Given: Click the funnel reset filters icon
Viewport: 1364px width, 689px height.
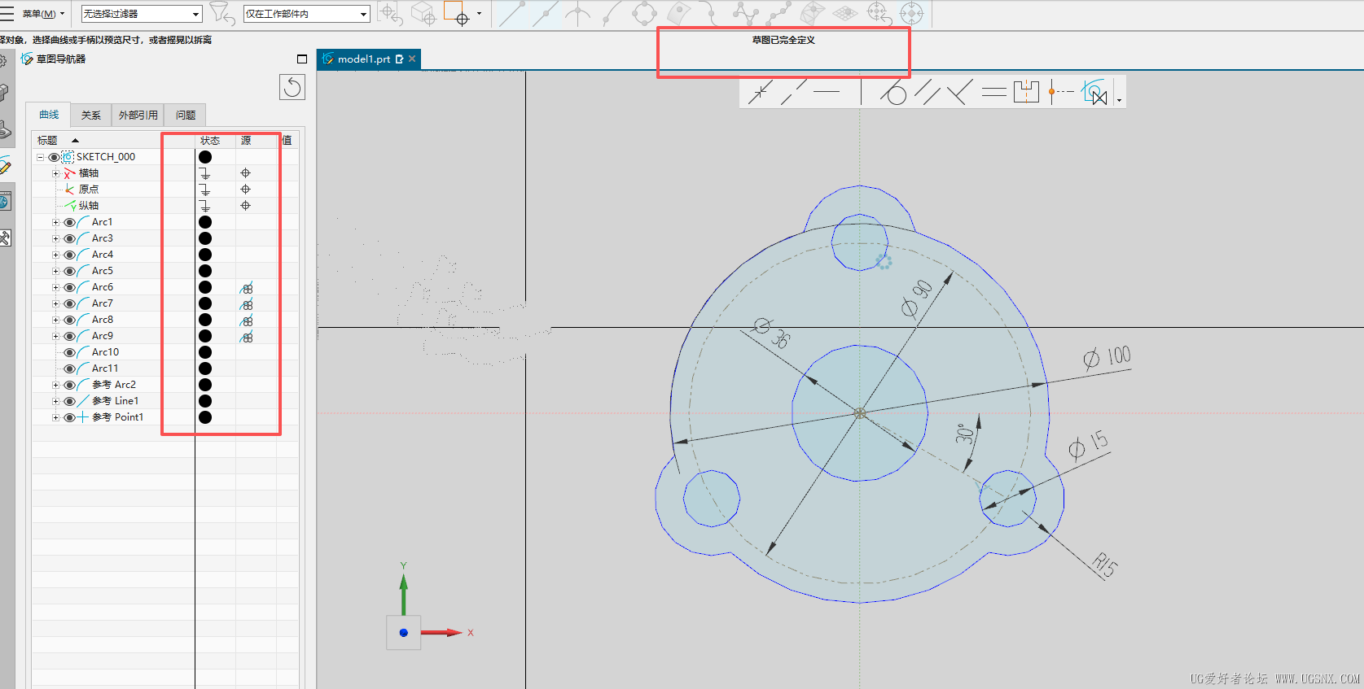Looking at the screenshot, I should click(221, 13).
